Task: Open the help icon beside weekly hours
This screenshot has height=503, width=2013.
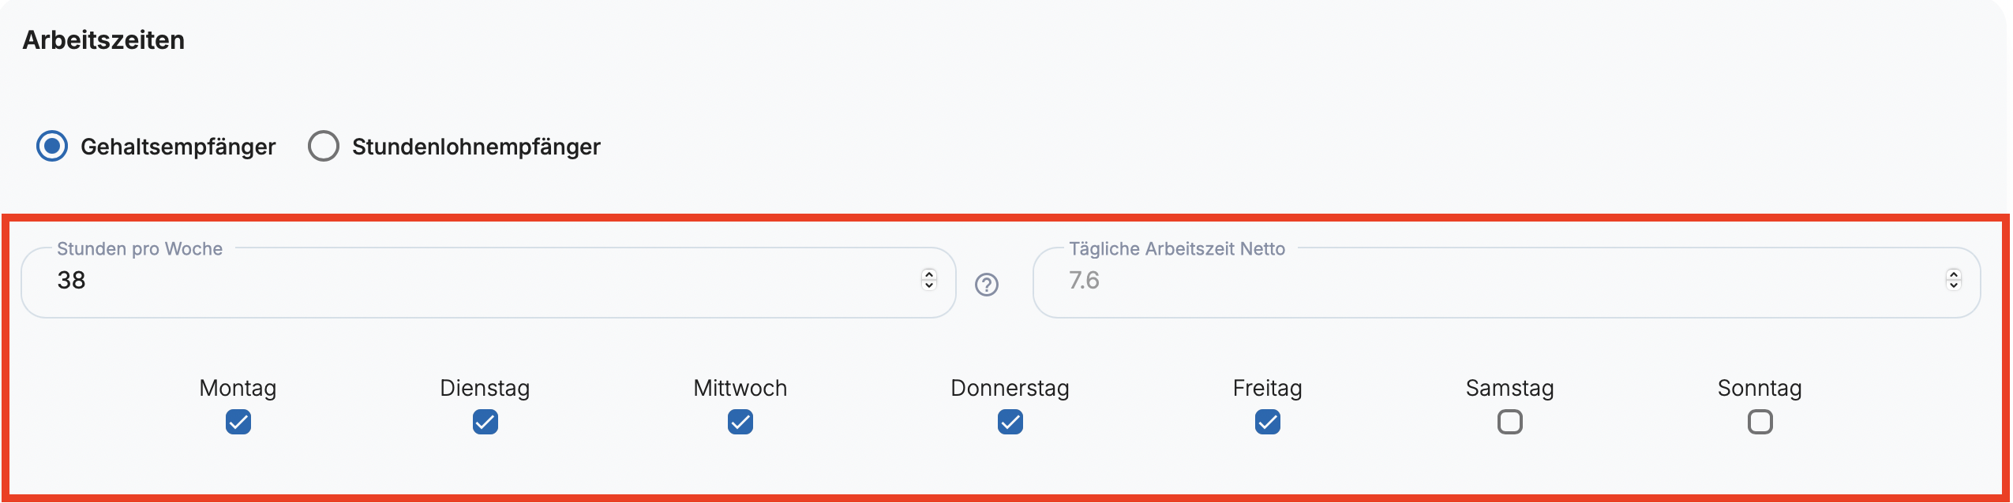Action: [986, 285]
